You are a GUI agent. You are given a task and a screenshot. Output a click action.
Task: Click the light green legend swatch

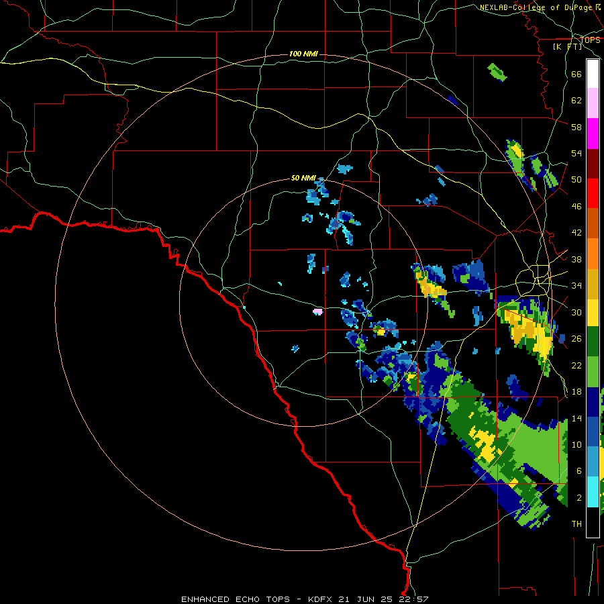(x=593, y=372)
